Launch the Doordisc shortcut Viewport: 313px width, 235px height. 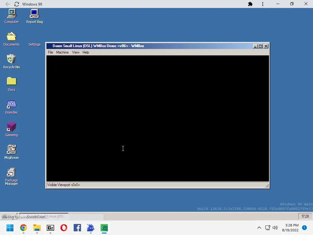[x=12, y=107]
